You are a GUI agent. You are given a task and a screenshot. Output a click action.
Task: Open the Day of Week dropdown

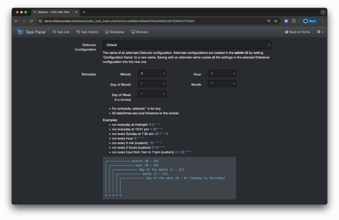[x=152, y=94]
